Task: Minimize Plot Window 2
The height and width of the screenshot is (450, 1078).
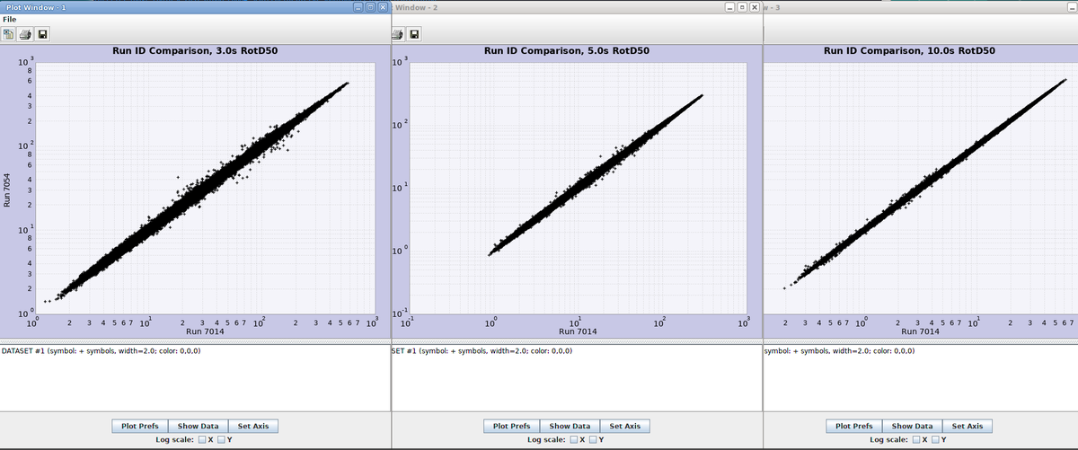Action: [731, 7]
